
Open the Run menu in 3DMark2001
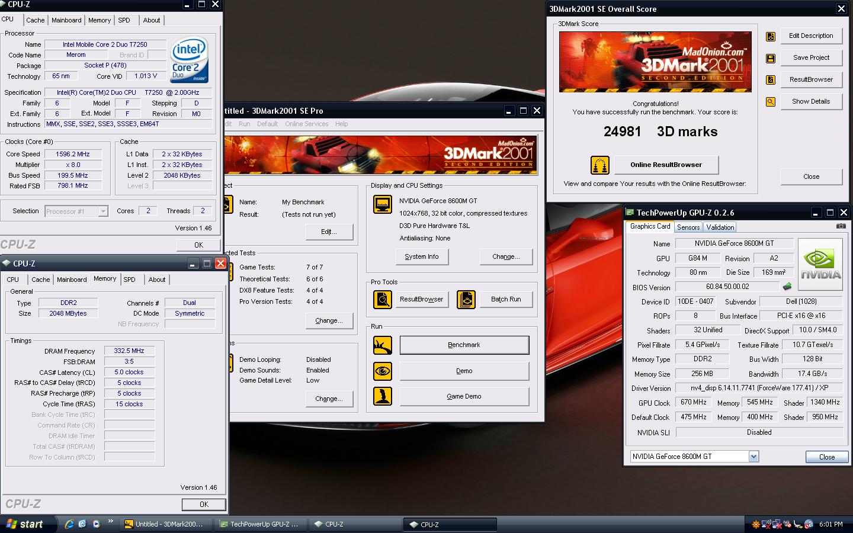pos(244,124)
